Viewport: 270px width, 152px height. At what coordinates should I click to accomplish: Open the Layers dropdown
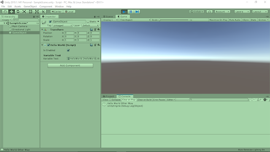pos(242,12)
